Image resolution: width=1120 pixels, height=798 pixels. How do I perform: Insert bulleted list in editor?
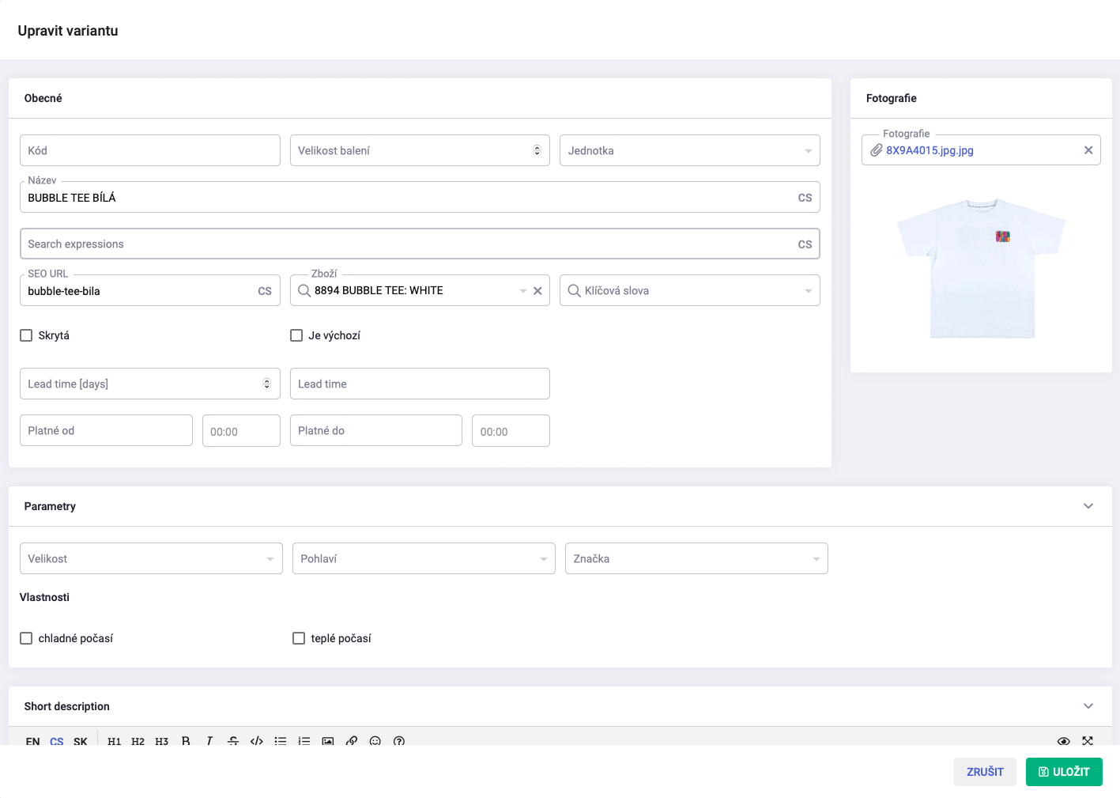tap(281, 741)
